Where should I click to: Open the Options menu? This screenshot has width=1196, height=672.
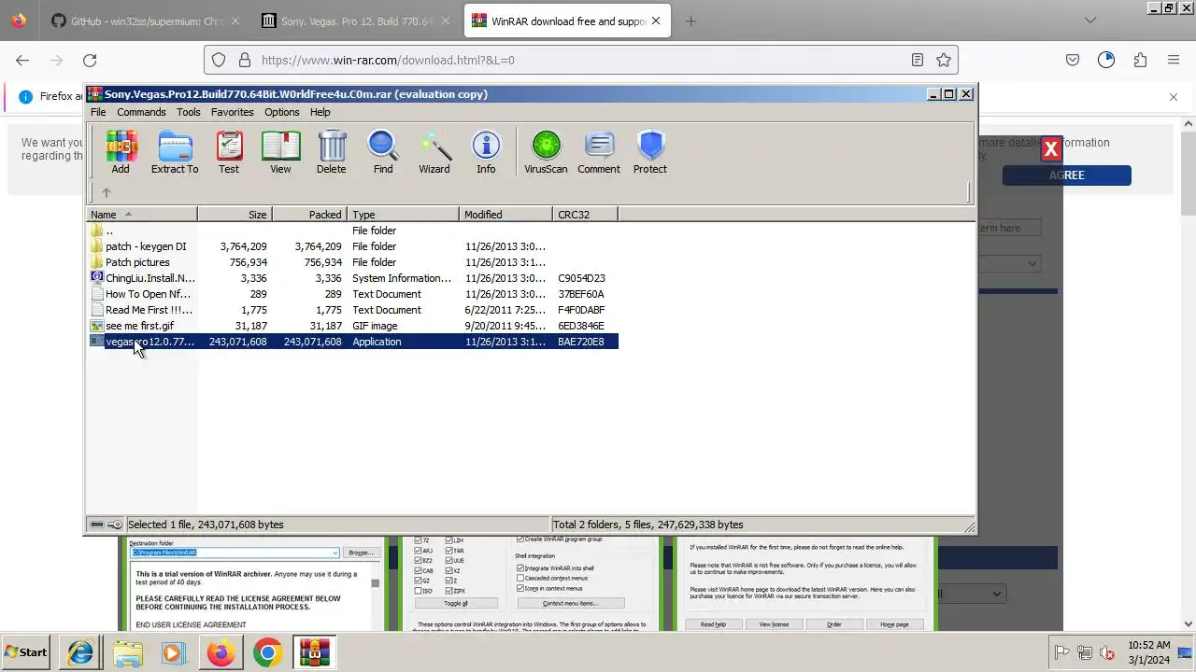[282, 112]
